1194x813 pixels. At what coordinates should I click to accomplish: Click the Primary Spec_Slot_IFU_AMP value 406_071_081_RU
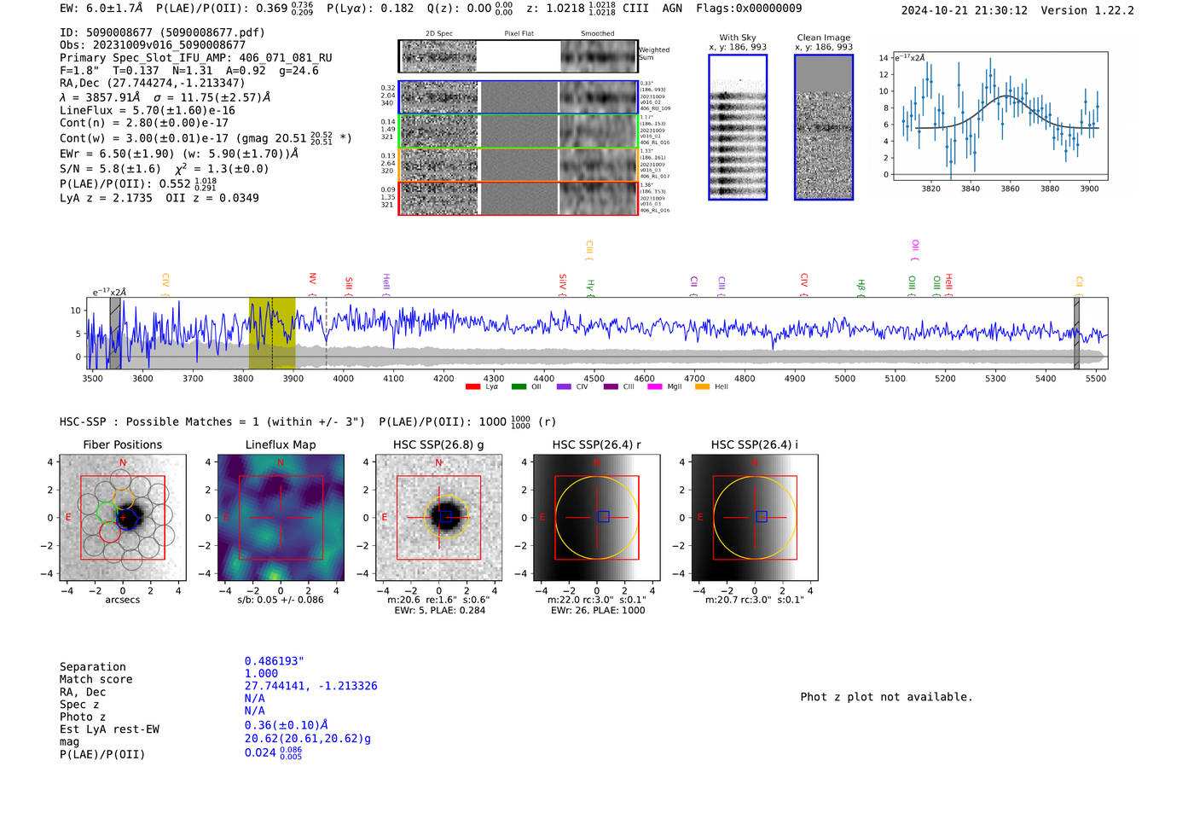click(x=286, y=58)
